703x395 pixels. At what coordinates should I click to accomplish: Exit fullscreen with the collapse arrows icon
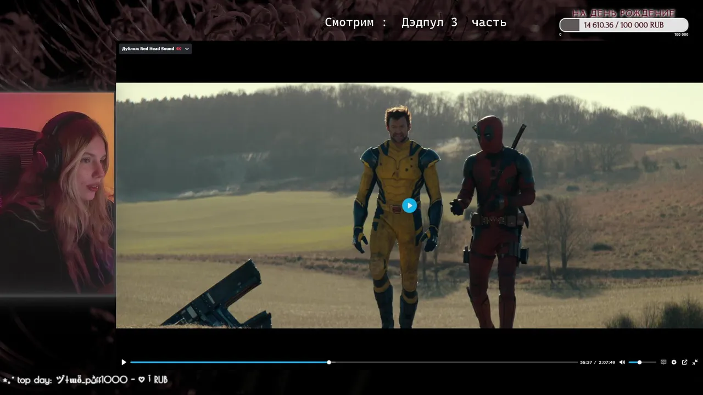[695, 362]
